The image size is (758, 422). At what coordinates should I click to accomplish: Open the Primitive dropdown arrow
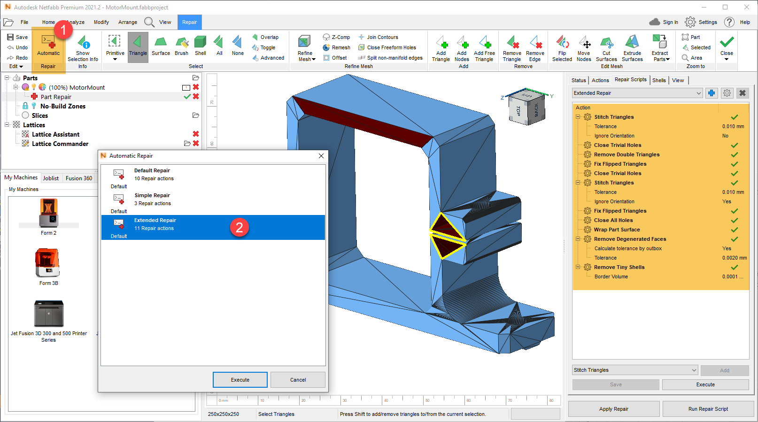pyautogui.click(x=115, y=59)
